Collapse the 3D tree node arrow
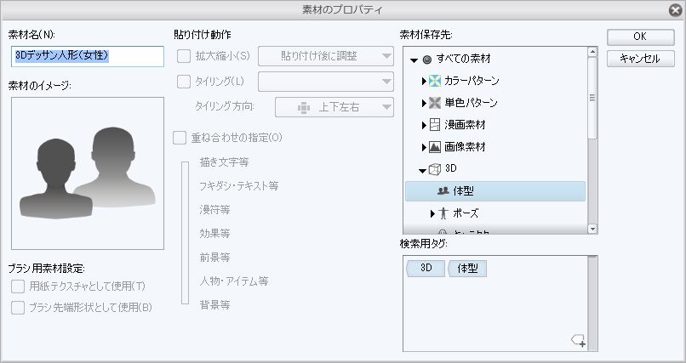Screen dimensions: 686x363 (422, 171)
